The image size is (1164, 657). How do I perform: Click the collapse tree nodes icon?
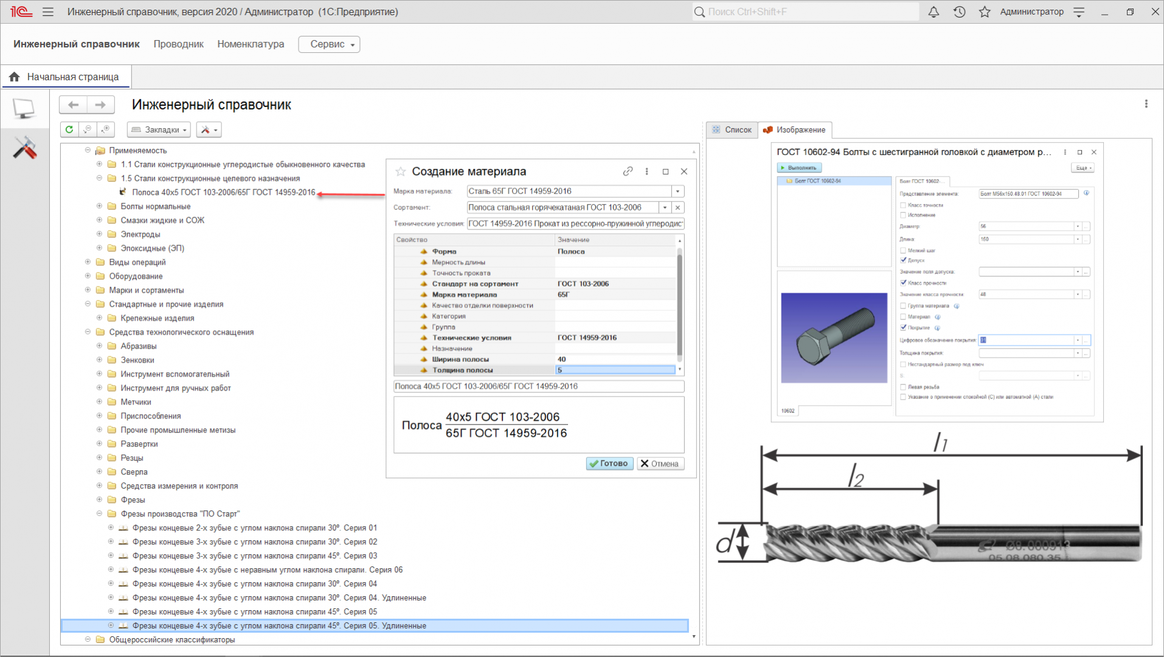coord(88,130)
